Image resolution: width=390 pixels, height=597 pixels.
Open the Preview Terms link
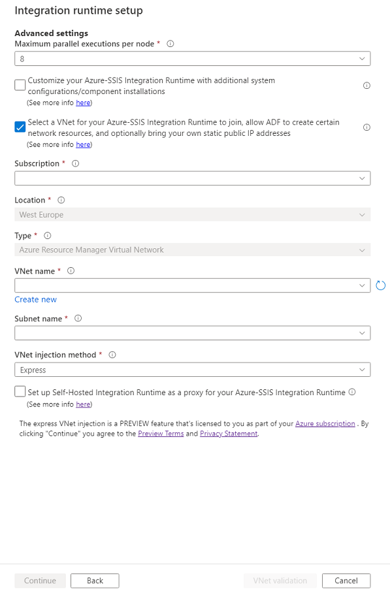161,434
